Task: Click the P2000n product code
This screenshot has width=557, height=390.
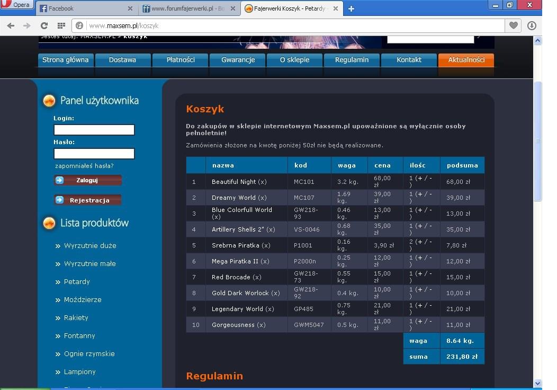Action: pyautogui.click(x=305, y=261)
